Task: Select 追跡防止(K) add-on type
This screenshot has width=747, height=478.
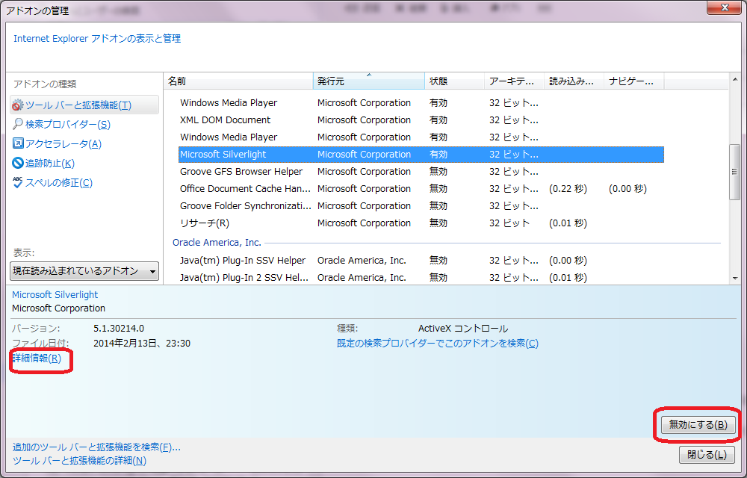Action: [x=49, y=164]
